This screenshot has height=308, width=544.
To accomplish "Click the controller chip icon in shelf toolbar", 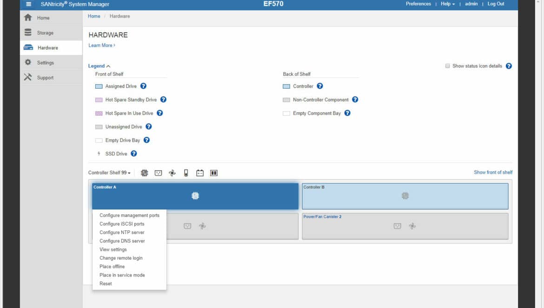I will [144, 173].
